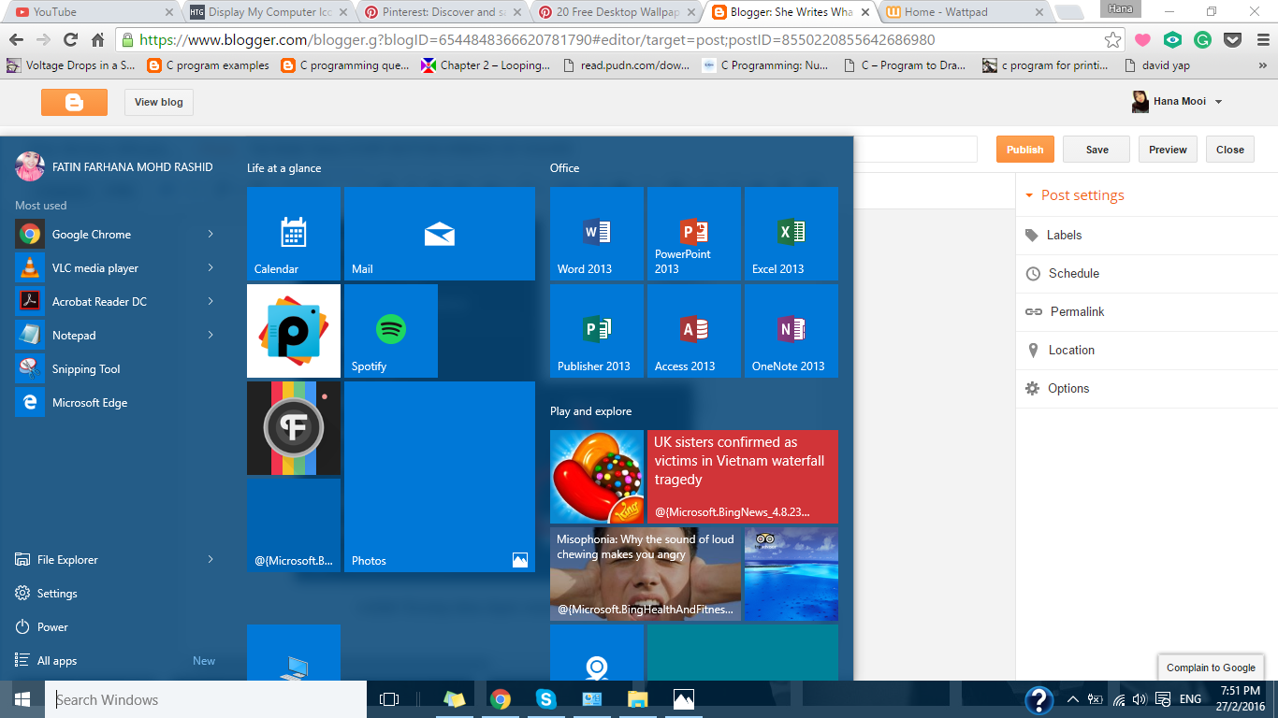Open the Fotor tile

(x=294, y=428)
